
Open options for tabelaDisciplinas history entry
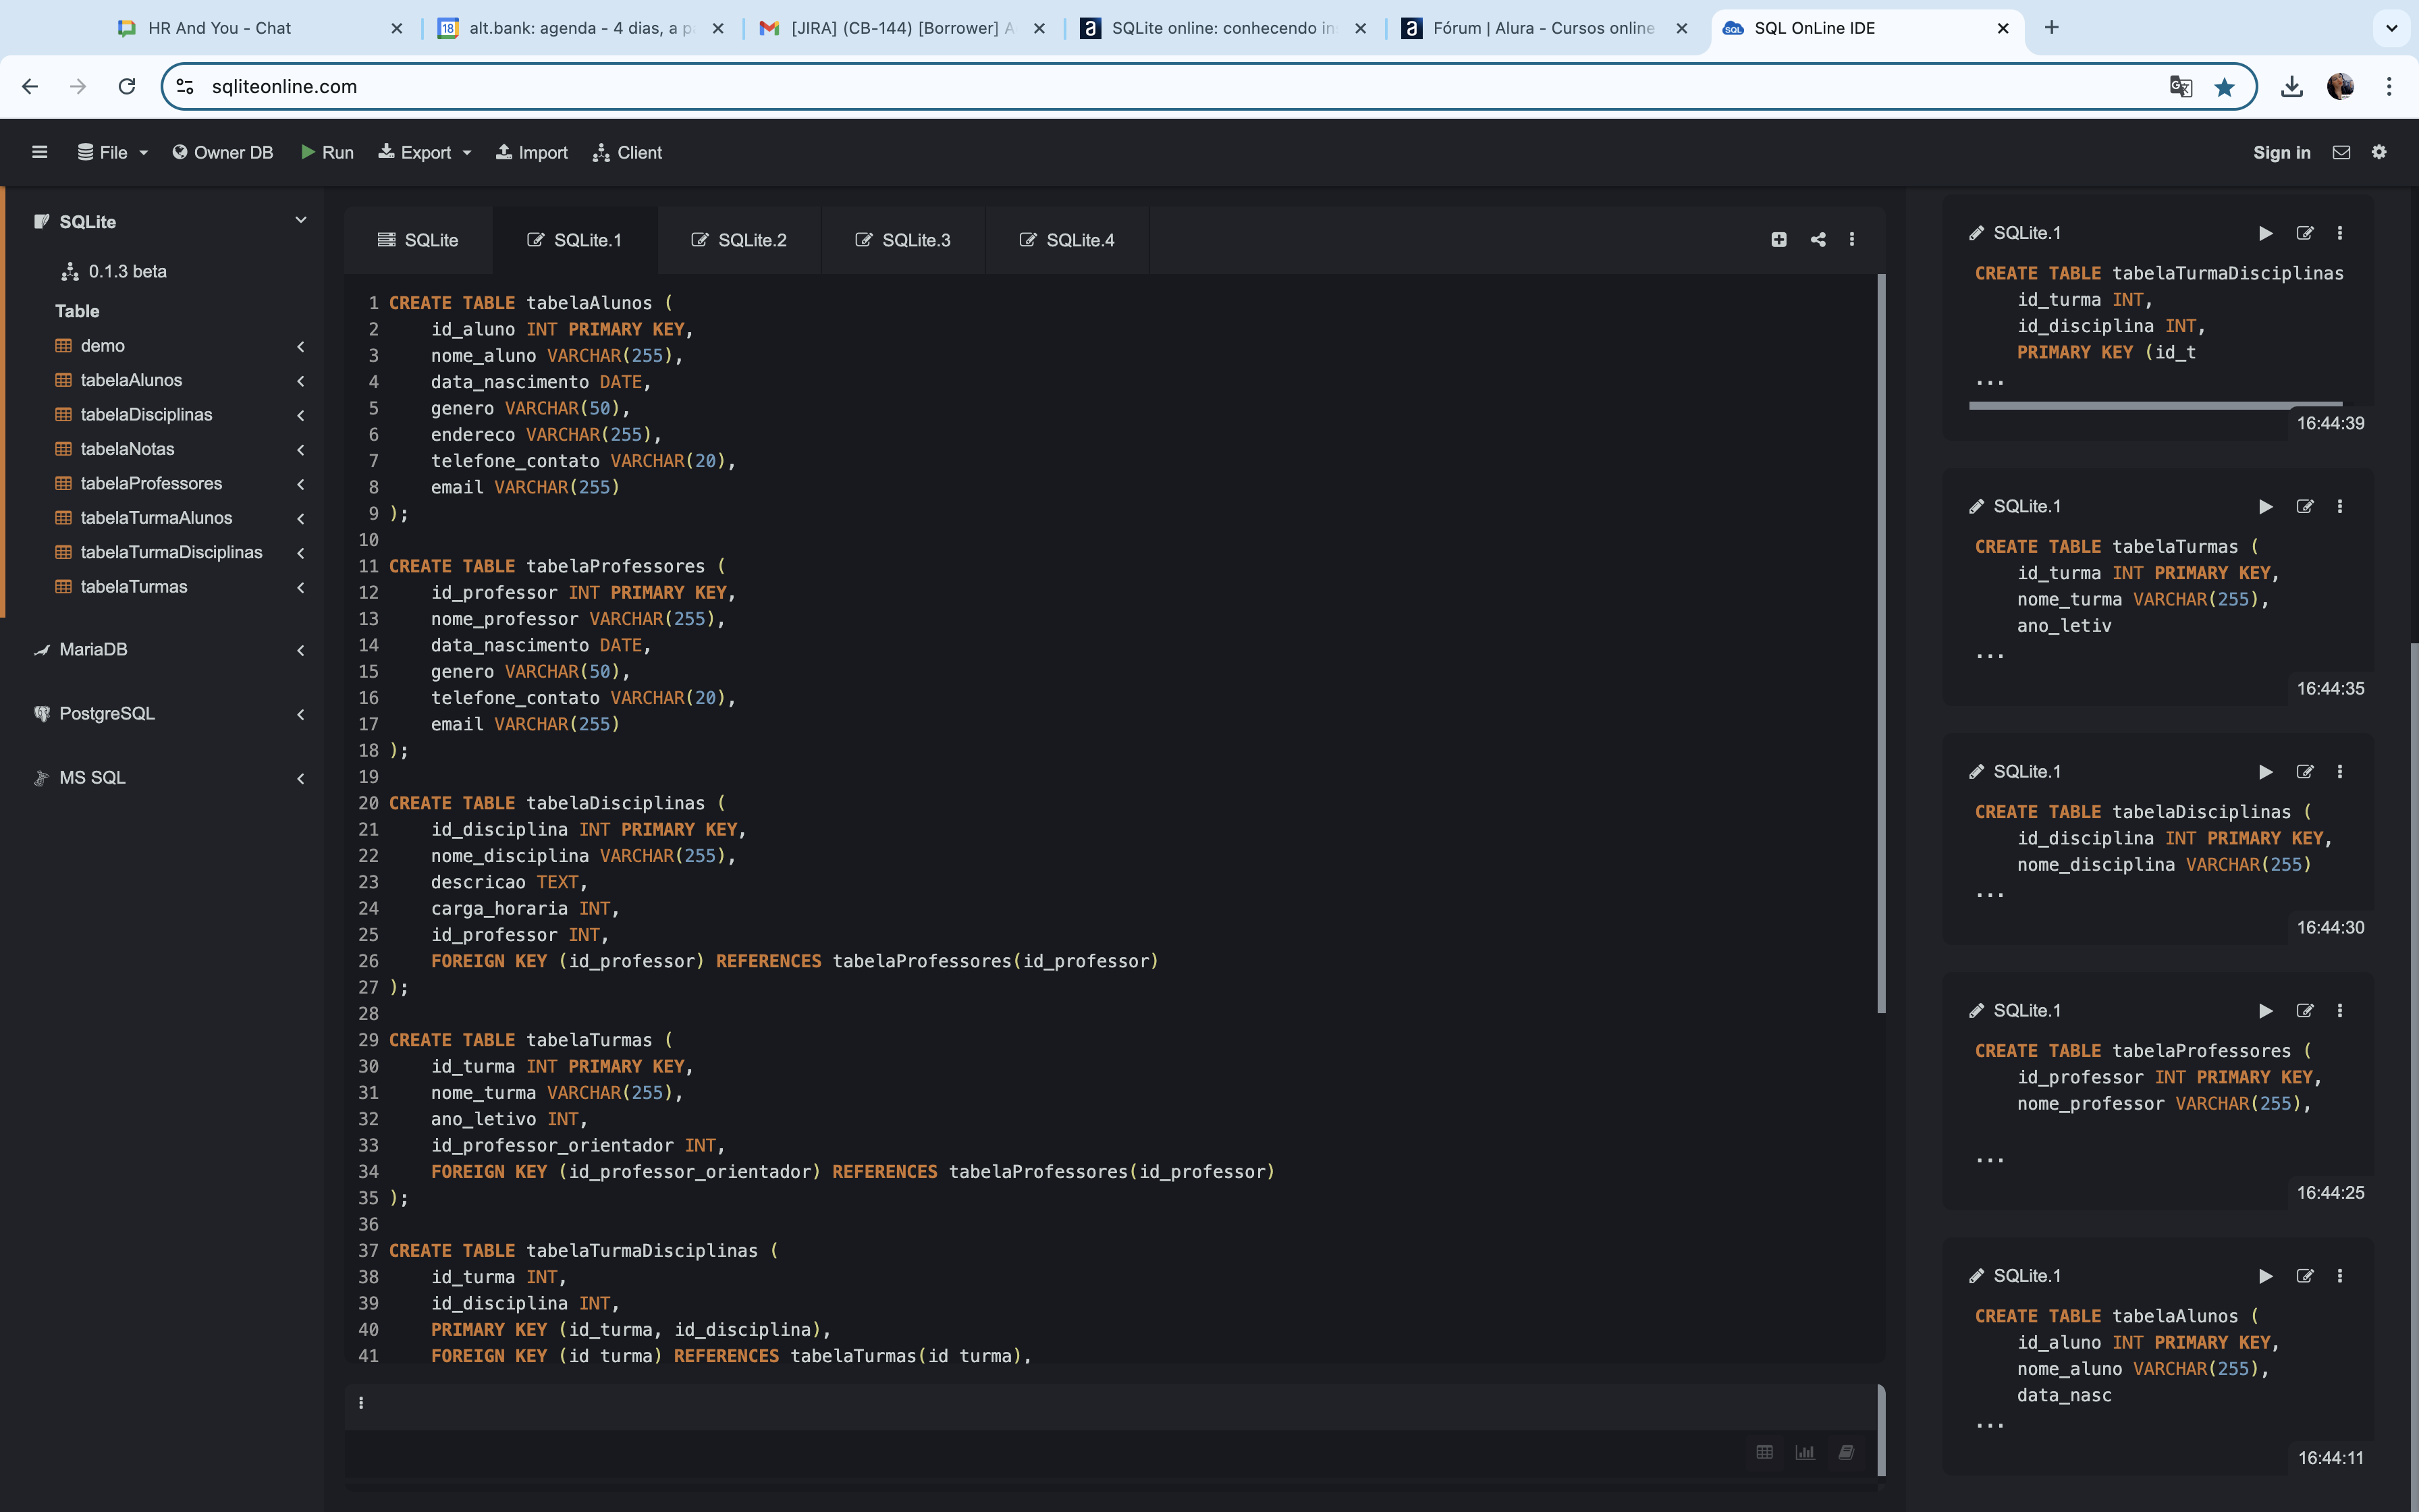click(2340, 772)
